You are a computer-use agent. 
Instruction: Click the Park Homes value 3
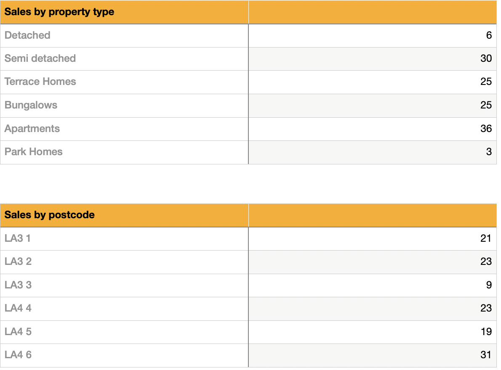(488, 152)
